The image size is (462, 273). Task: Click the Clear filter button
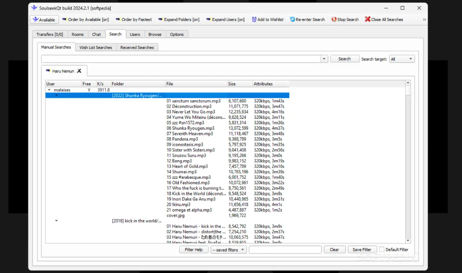(x=334, y=250)
